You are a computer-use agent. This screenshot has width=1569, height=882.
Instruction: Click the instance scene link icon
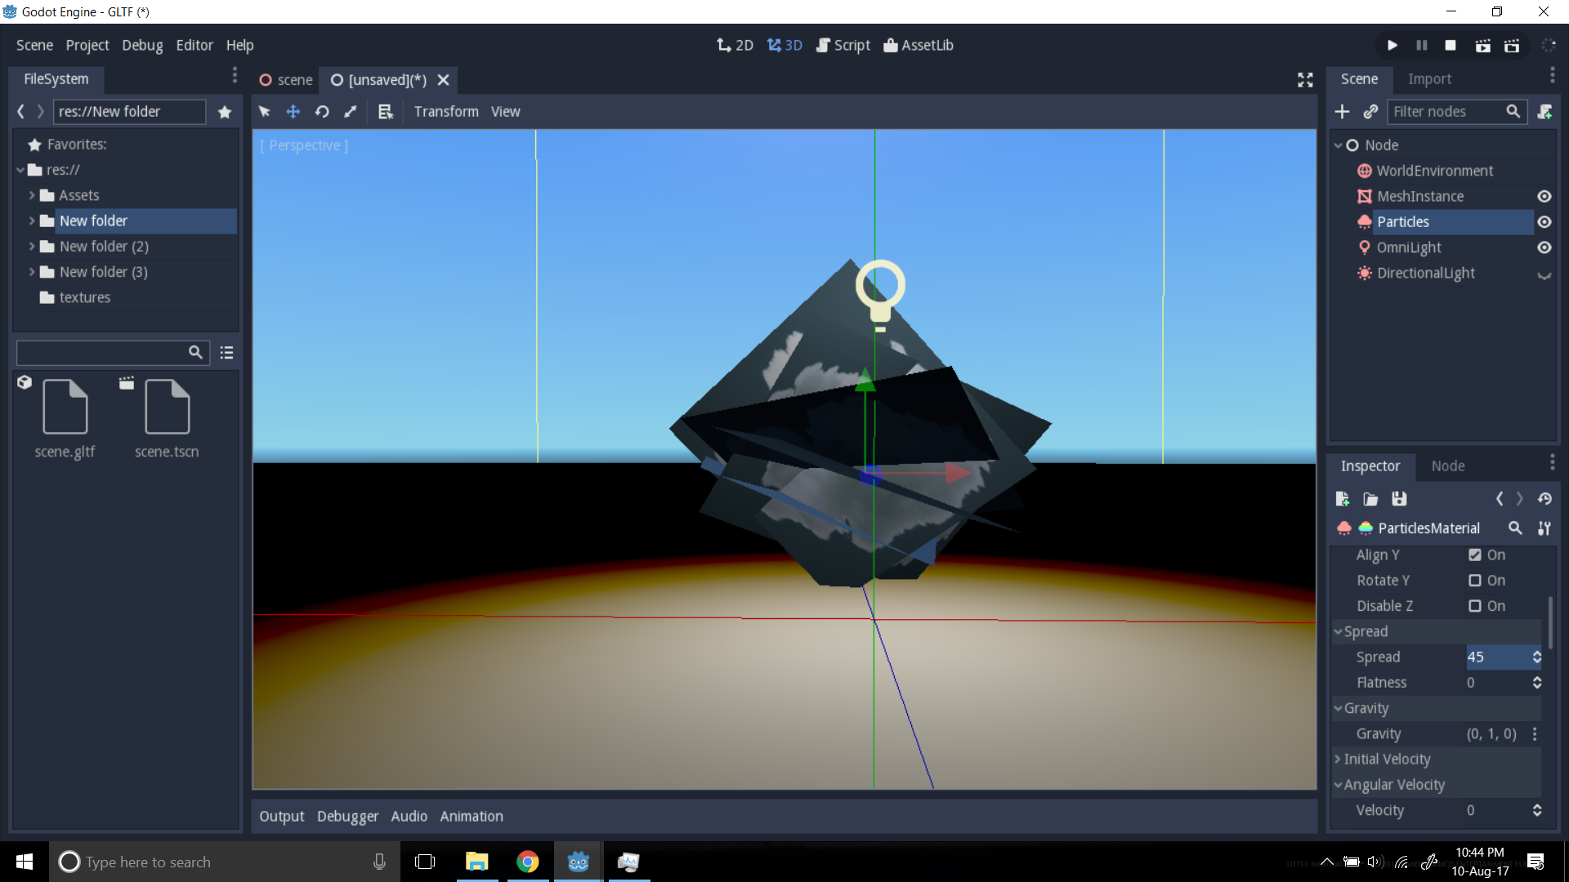[x=1370, y=112]
